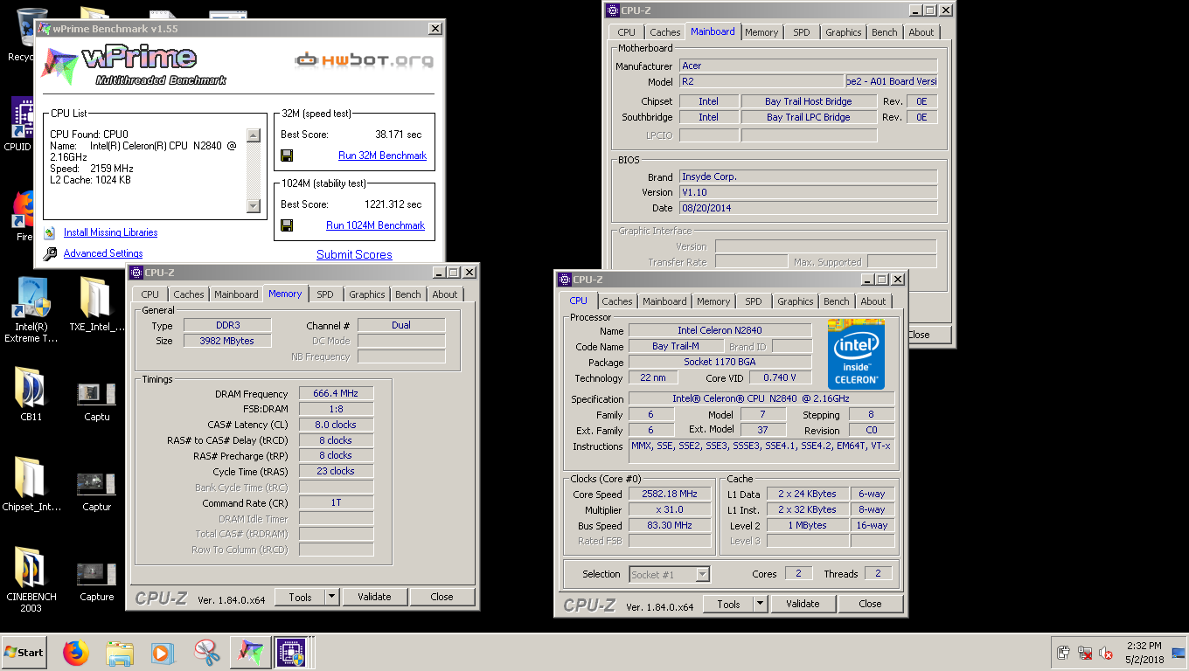Click the BIOS Brand Insyde Corp. field
Image resolution: width=1189 pixels, height=671 pixels.
[x=809, y=176]
